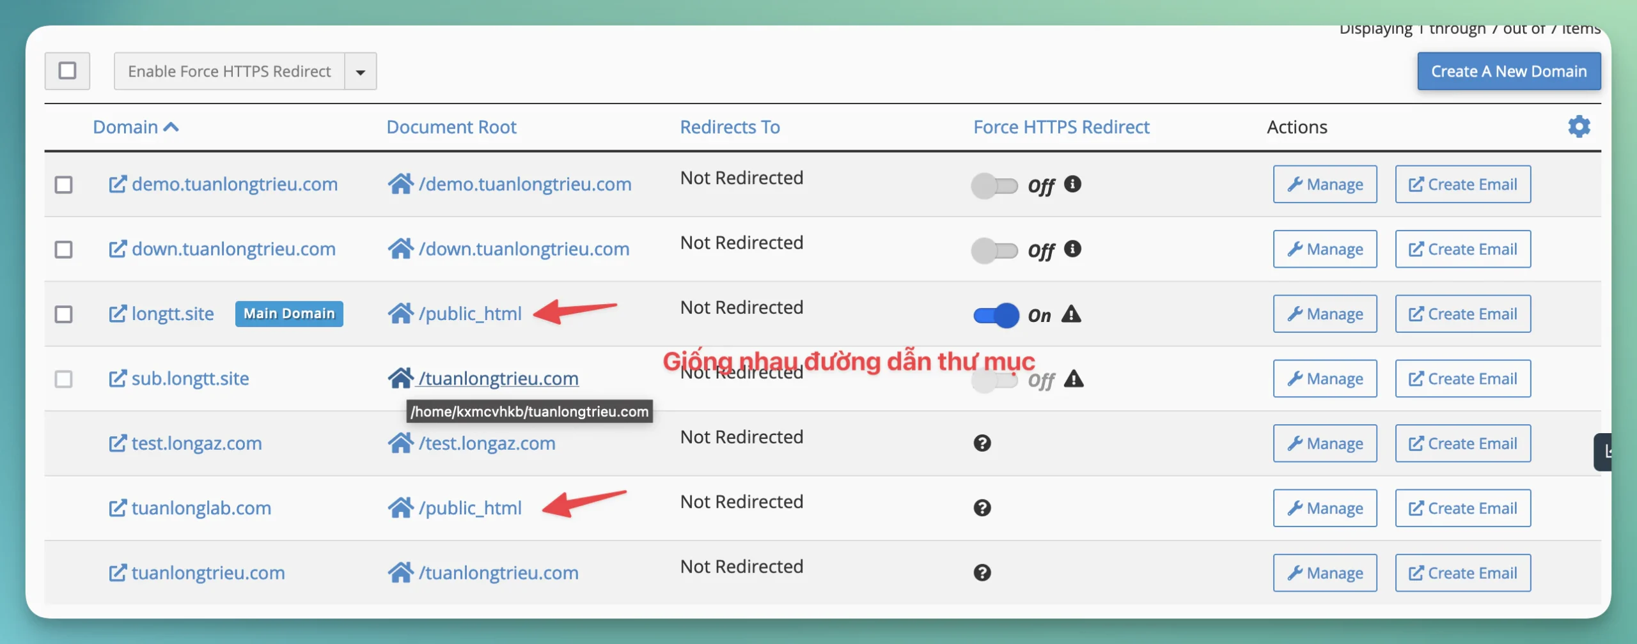Screen dimensions: 1637x644
Task: Click external link icon beside tuanlonglab.com
Action: pyautogui.click(x=117, y=509)
